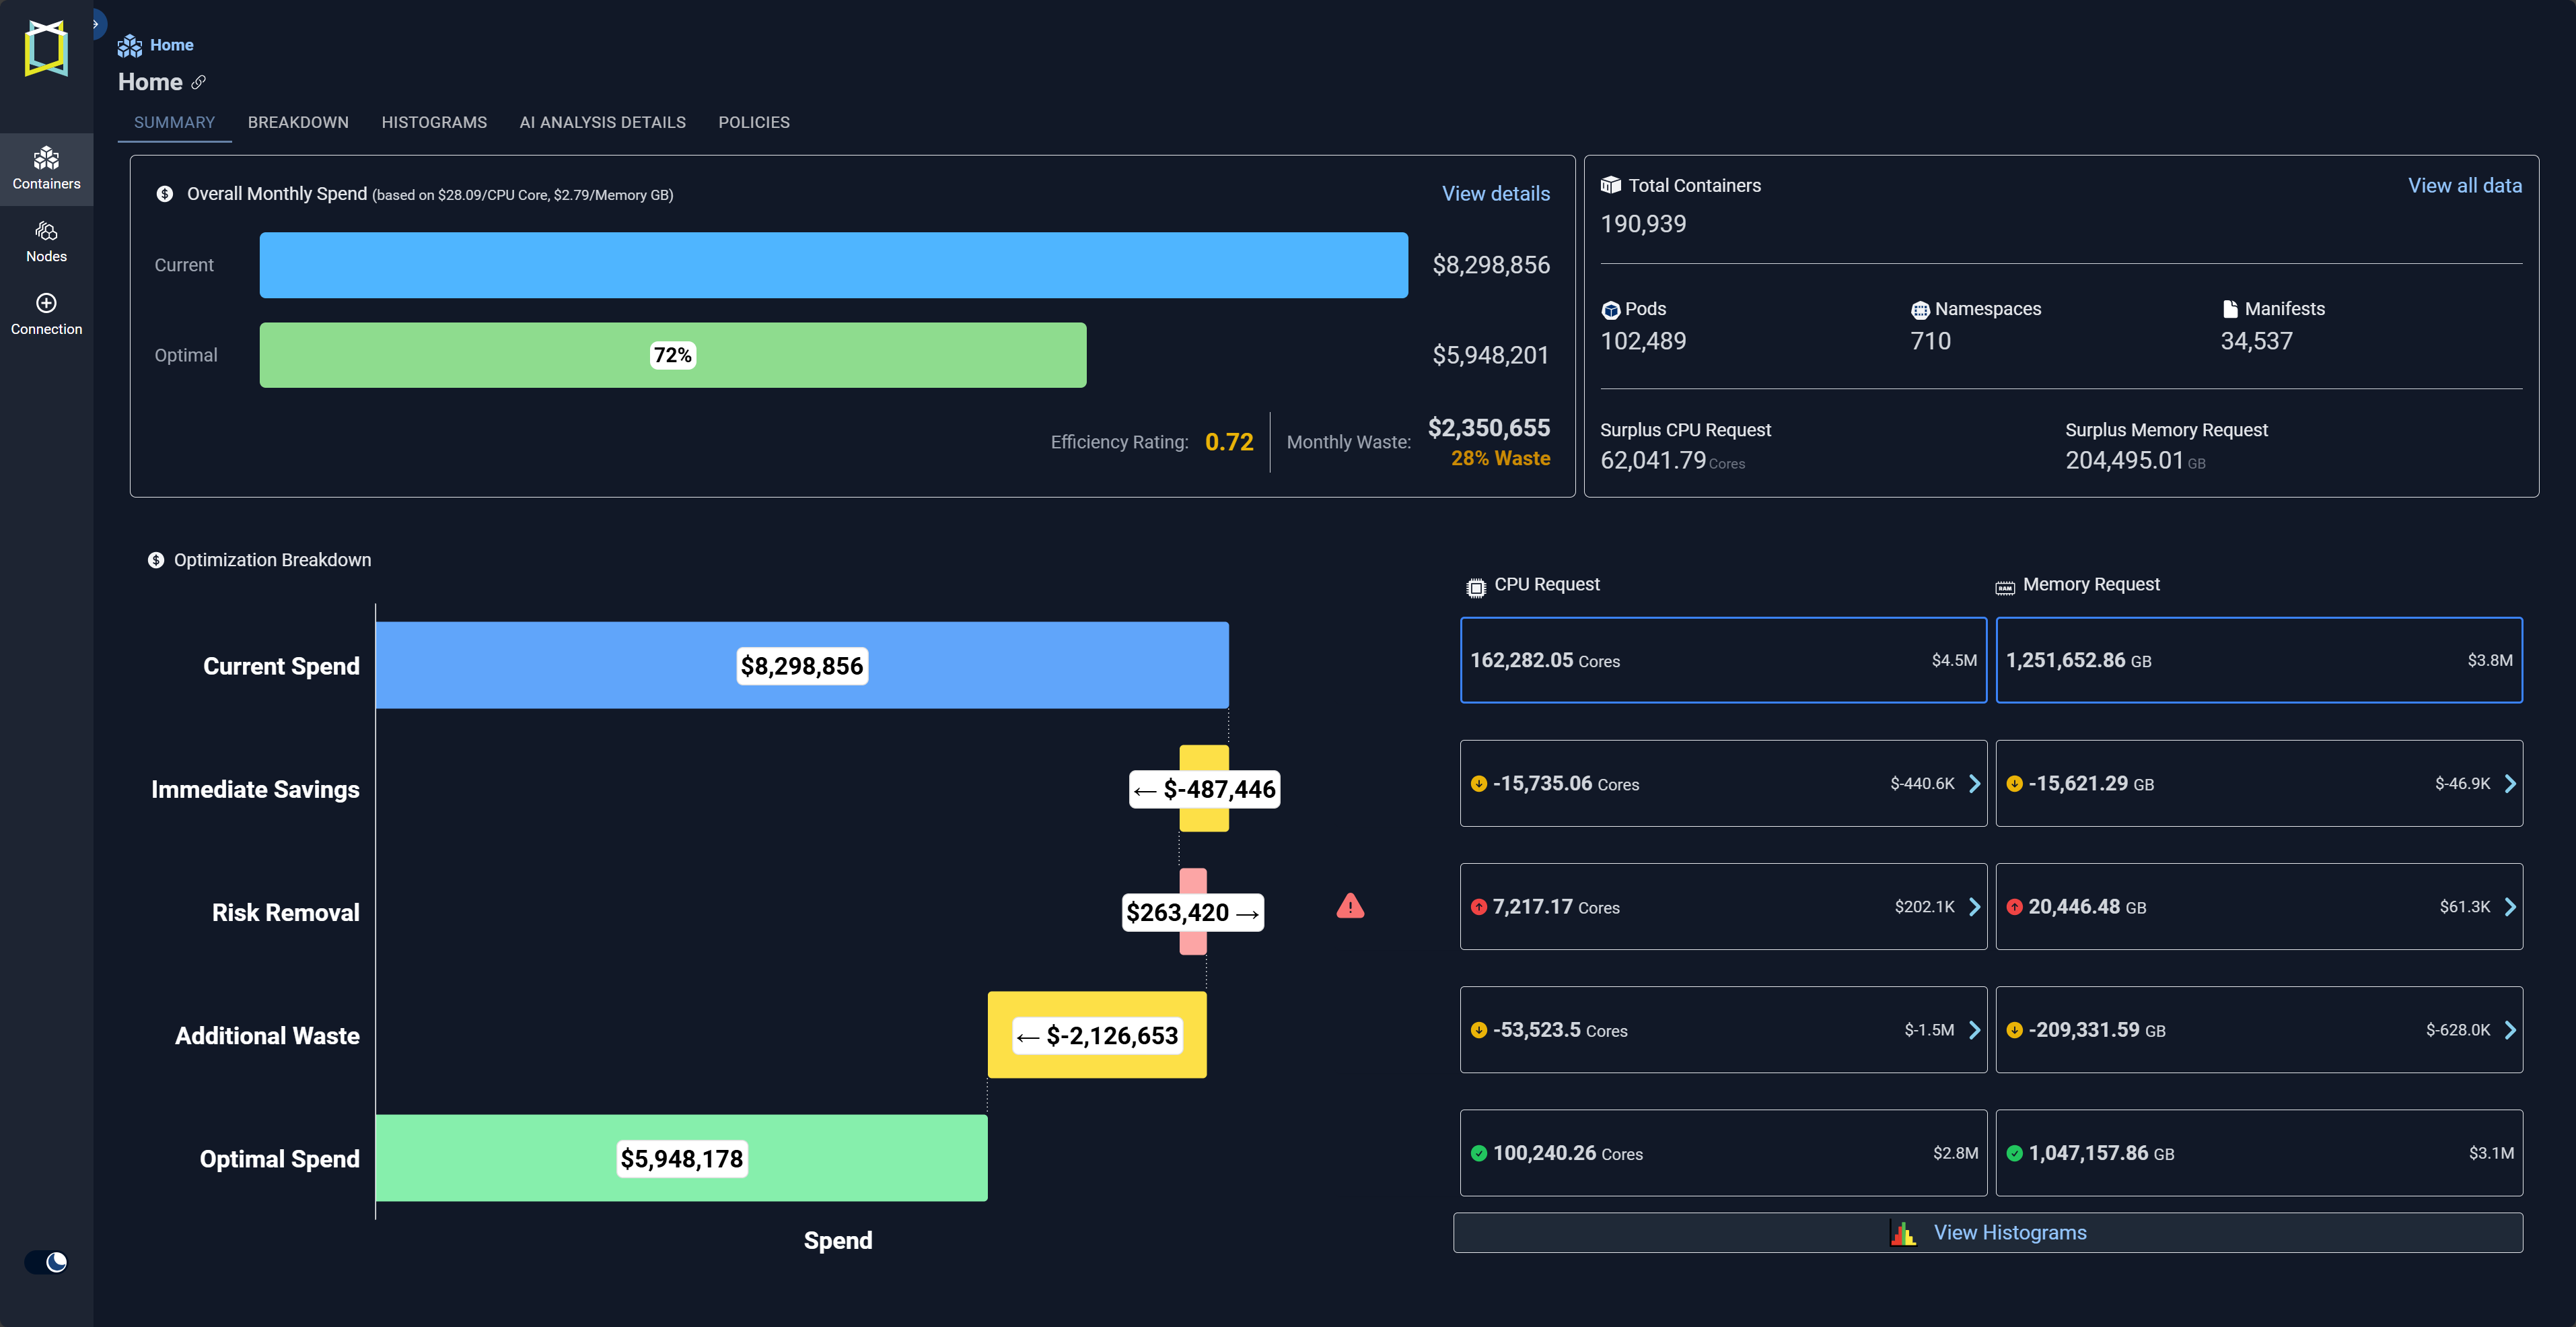Open the Nodes sidebar section
The image size is (2576, 1327).
[46, 241]
